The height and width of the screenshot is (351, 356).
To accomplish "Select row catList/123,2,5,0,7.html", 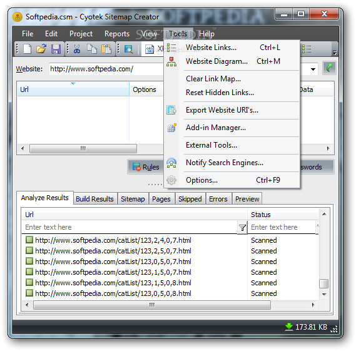I will (x=170, y=251).
